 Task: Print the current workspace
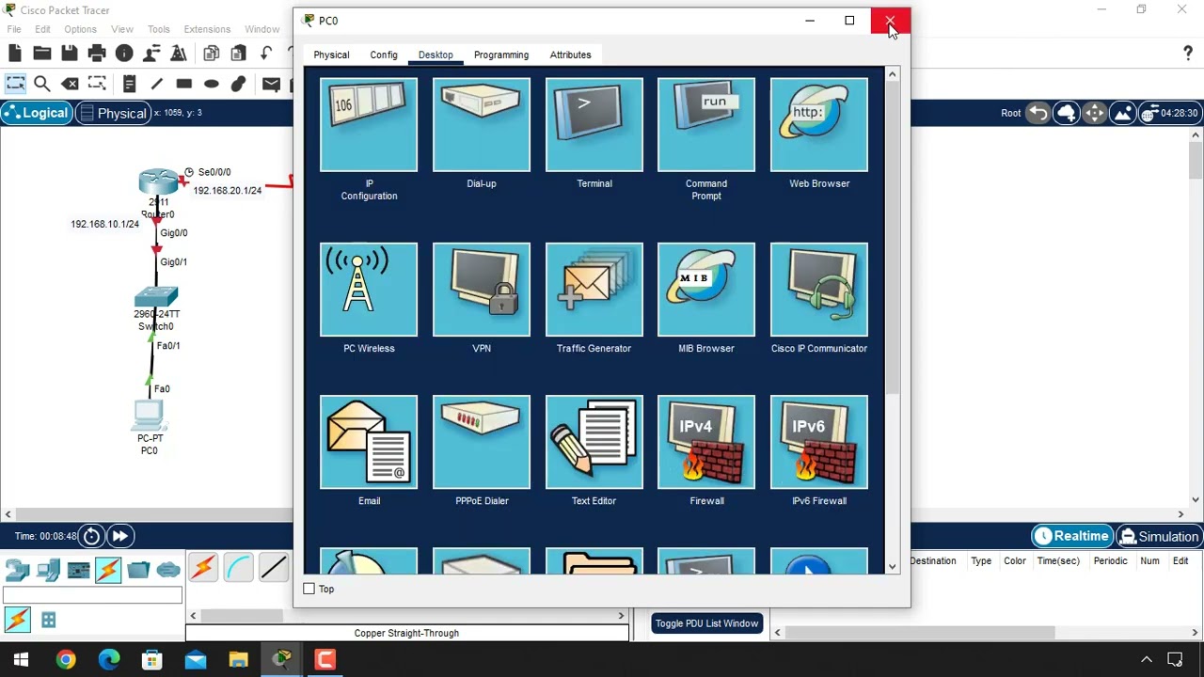[96, 54]
